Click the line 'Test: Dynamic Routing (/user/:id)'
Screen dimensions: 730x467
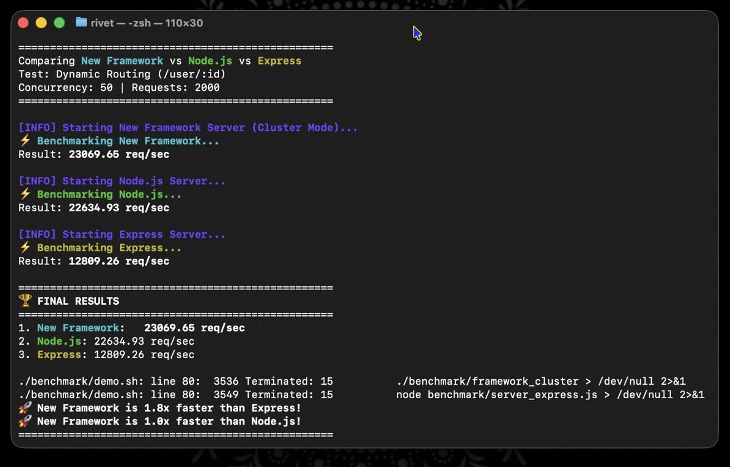(122, 74)
